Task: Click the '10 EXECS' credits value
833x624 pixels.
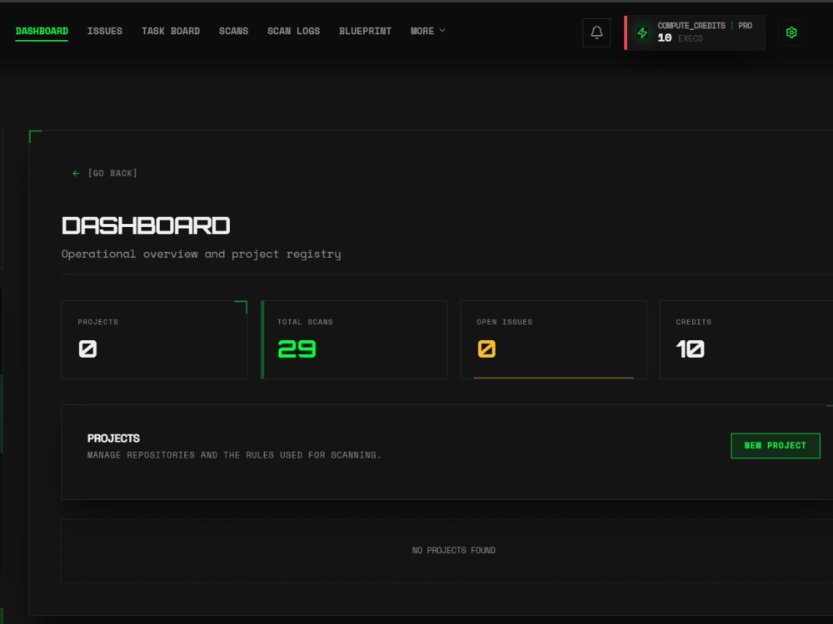Action: (680, 38)
